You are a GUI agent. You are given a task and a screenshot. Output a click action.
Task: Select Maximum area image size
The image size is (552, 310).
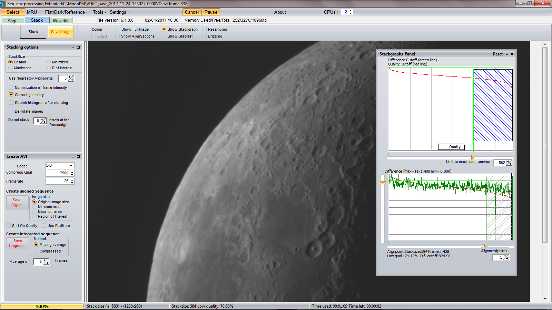(x=34, y=212)
